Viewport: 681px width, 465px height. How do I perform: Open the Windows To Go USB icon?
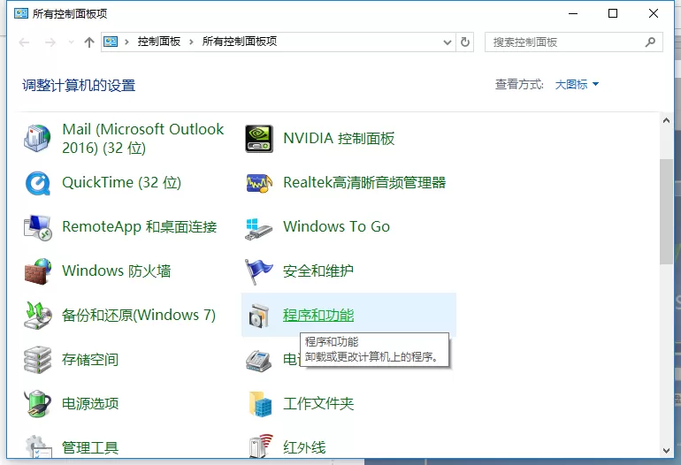[259, 229]
